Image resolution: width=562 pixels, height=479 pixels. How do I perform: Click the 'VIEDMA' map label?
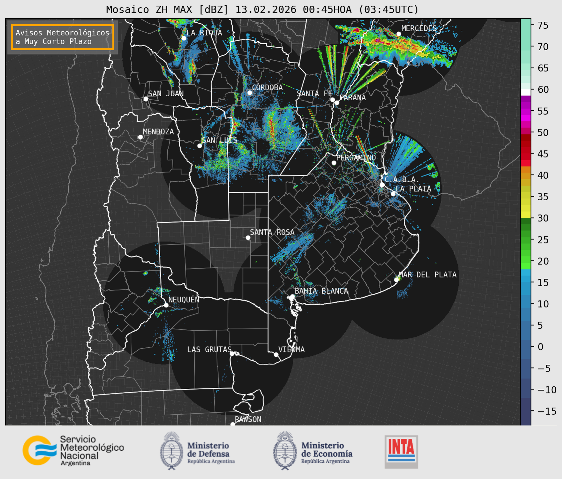point(291,349)
